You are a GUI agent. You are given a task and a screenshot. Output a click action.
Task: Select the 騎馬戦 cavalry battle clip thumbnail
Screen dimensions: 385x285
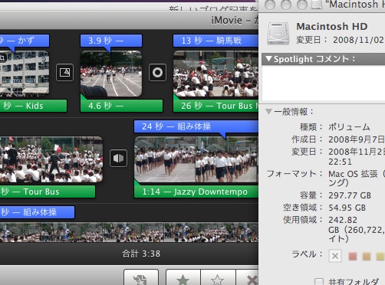click(216, 74)
